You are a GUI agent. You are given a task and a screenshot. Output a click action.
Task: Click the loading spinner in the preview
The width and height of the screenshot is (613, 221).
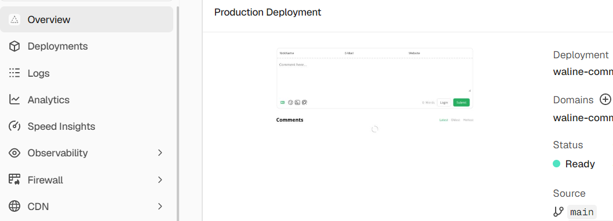click(x=374, y=129)
